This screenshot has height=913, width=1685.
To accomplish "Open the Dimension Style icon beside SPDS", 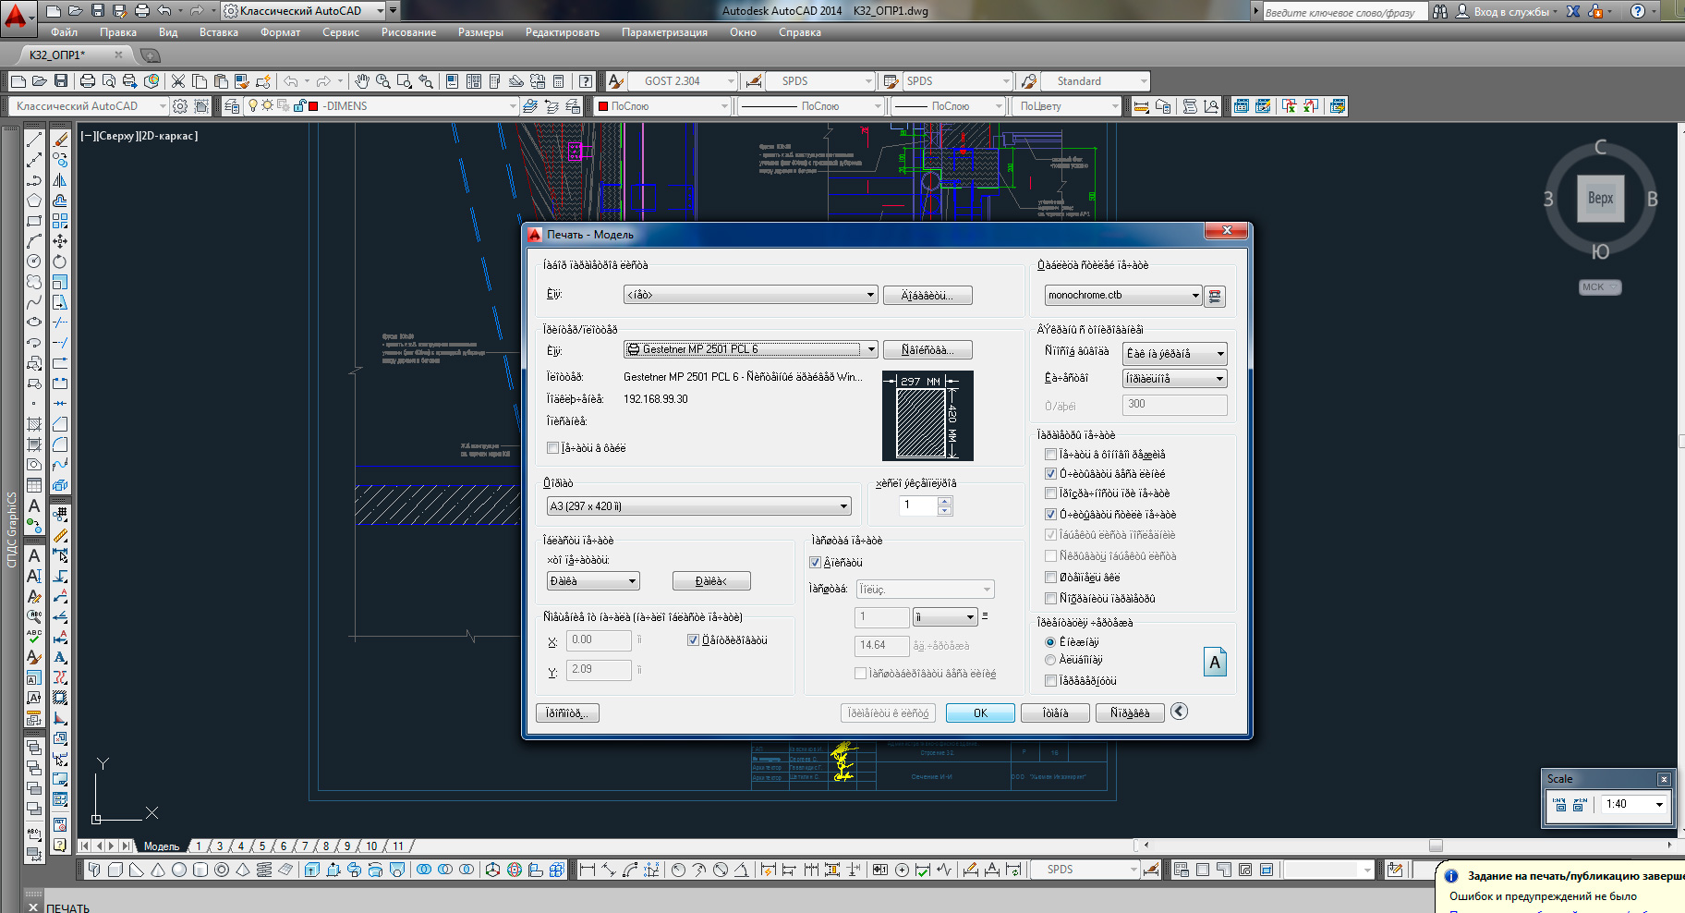I will (x=754, y=81).
